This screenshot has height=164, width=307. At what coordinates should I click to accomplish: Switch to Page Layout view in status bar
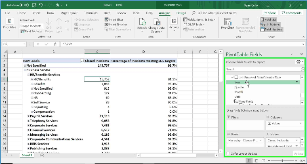[257, 161]
